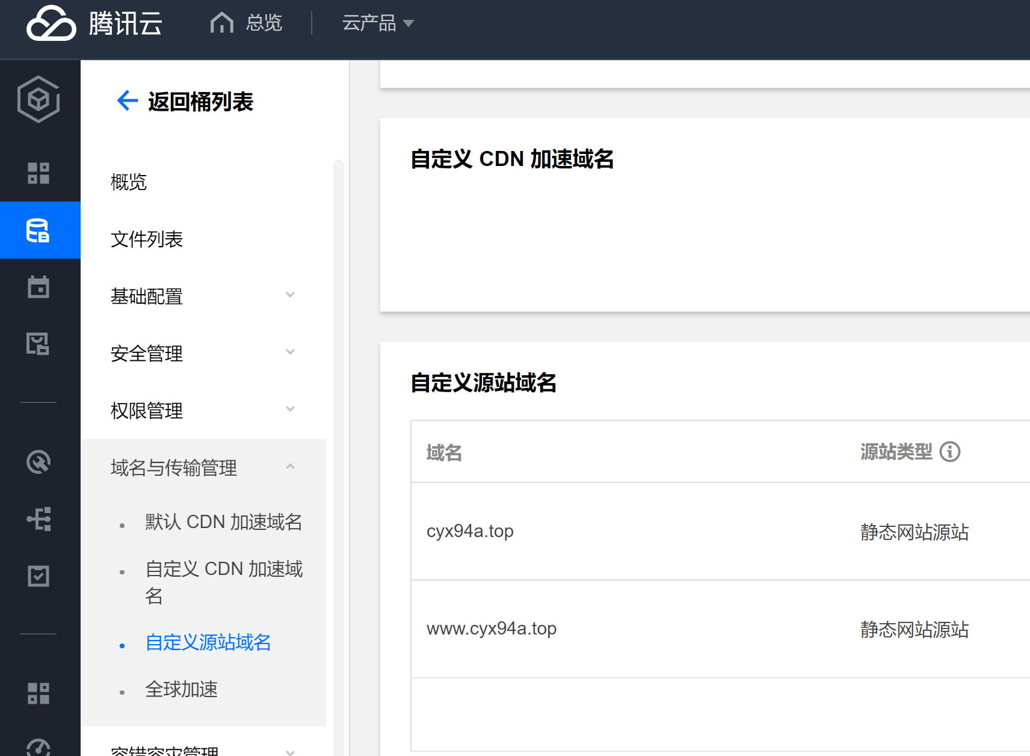Select the highlighted bucket storage icon
This screenshot has width=1030, height=756.
click(39, 230)
